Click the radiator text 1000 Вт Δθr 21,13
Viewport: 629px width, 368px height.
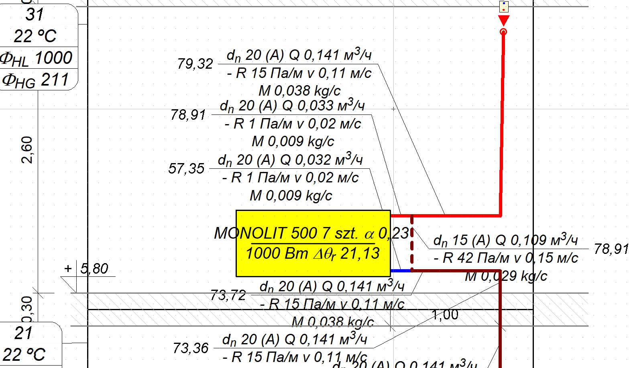[313, 254]
